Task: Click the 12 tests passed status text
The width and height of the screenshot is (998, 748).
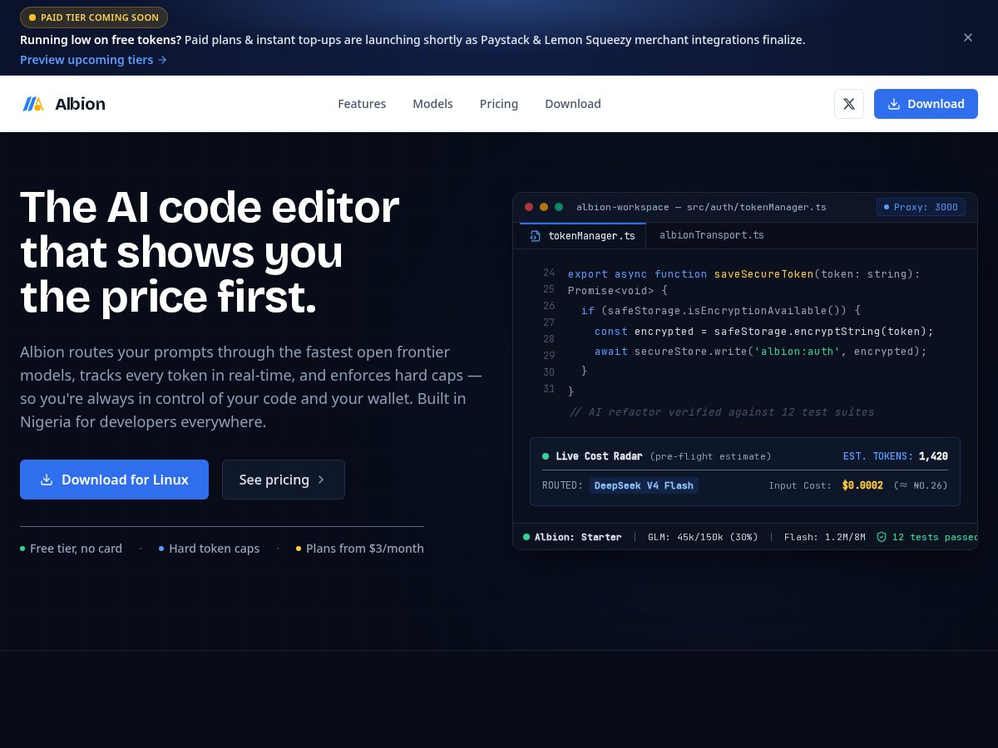Action: click(x=935, y=537)
